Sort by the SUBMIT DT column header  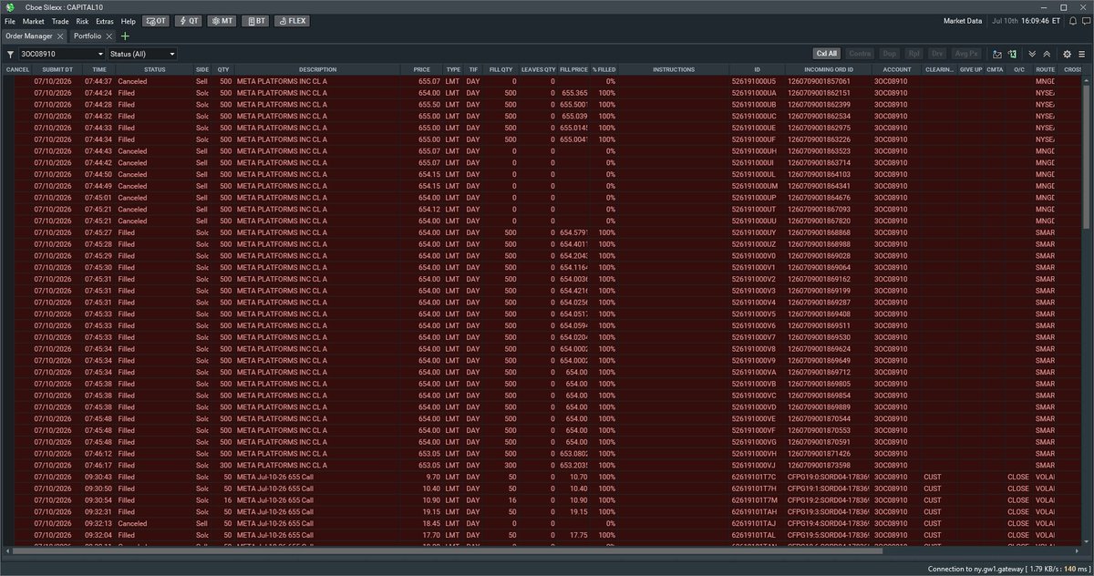(57, 69)
